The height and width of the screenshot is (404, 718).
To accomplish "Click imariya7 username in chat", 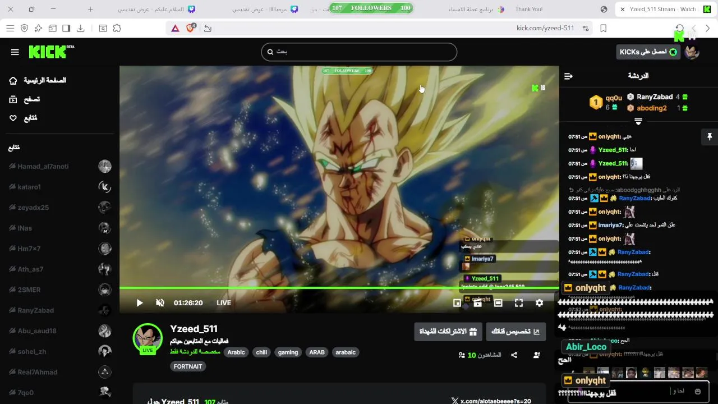I will [611, 225].
